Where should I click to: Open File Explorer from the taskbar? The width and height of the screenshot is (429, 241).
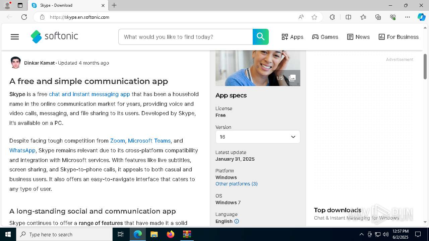[x=154, y=234]
